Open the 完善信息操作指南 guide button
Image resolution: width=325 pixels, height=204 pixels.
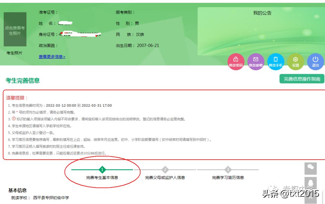[302, 79]
